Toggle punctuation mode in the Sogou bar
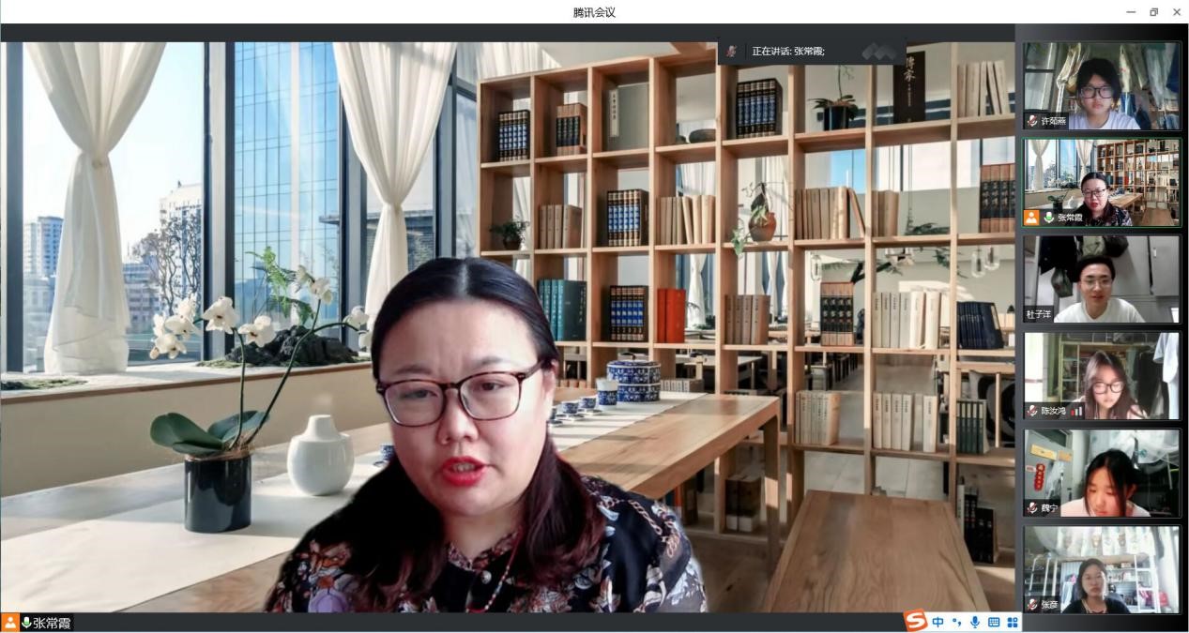The height and width of the screenshot is (633, 1189). pyautogui.click(x=956, y=623)
